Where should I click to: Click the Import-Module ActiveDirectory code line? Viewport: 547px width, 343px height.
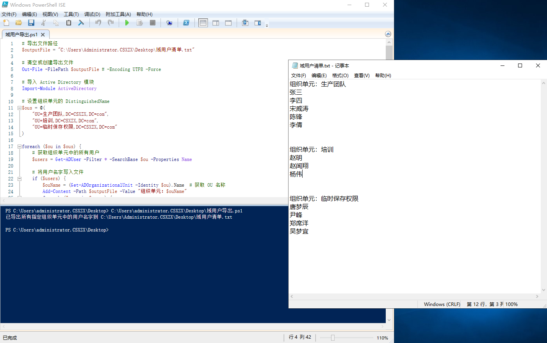[x=59, y=88]
